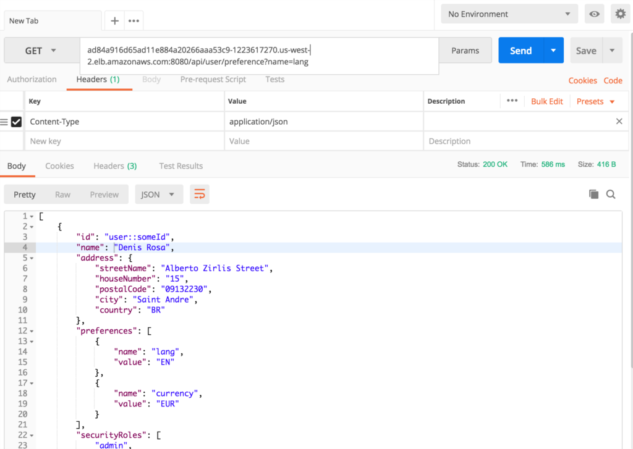Collapse the object at line 2
The width and height of the screenshot is (633, 449).
click(x=32, y=227)
